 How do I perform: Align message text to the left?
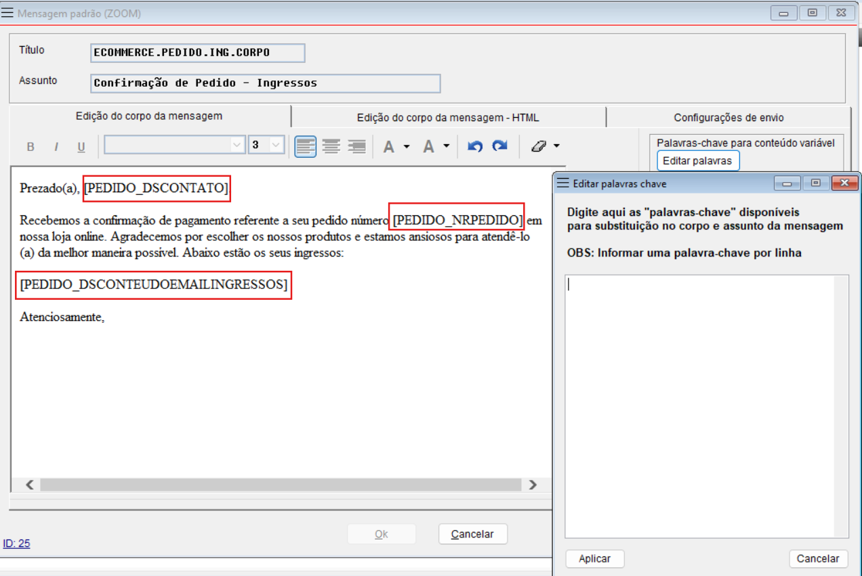306,146
